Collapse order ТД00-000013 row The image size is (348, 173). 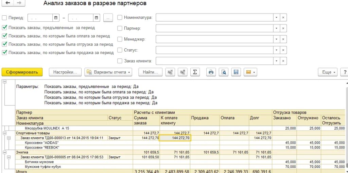pos(9,138)
